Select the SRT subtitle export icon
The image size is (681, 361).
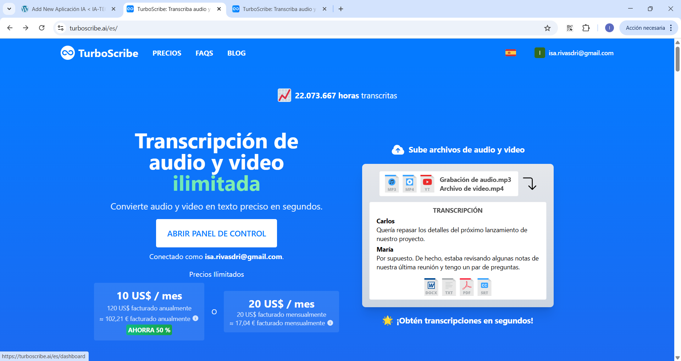tap(484, 287)
